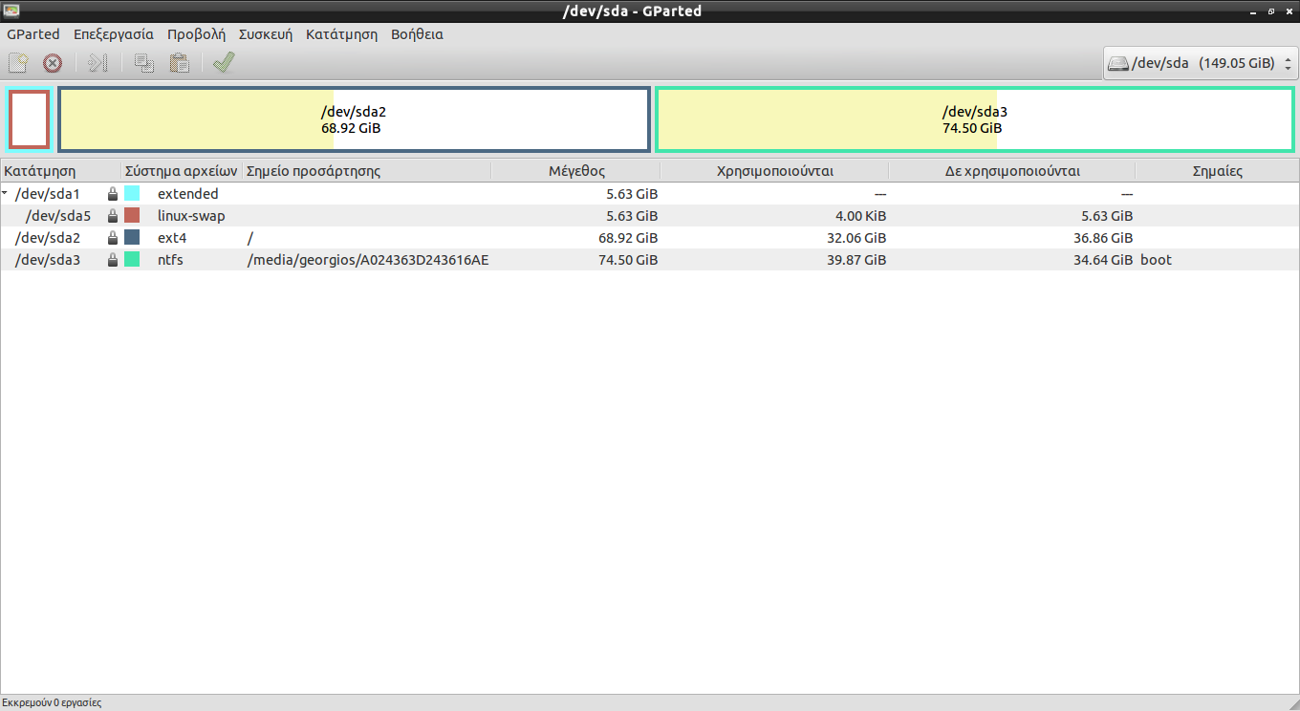Click the red Delete partition icon
This screenshot has width=1300, height=711.
pyautogui.click(x=53, y=63)
